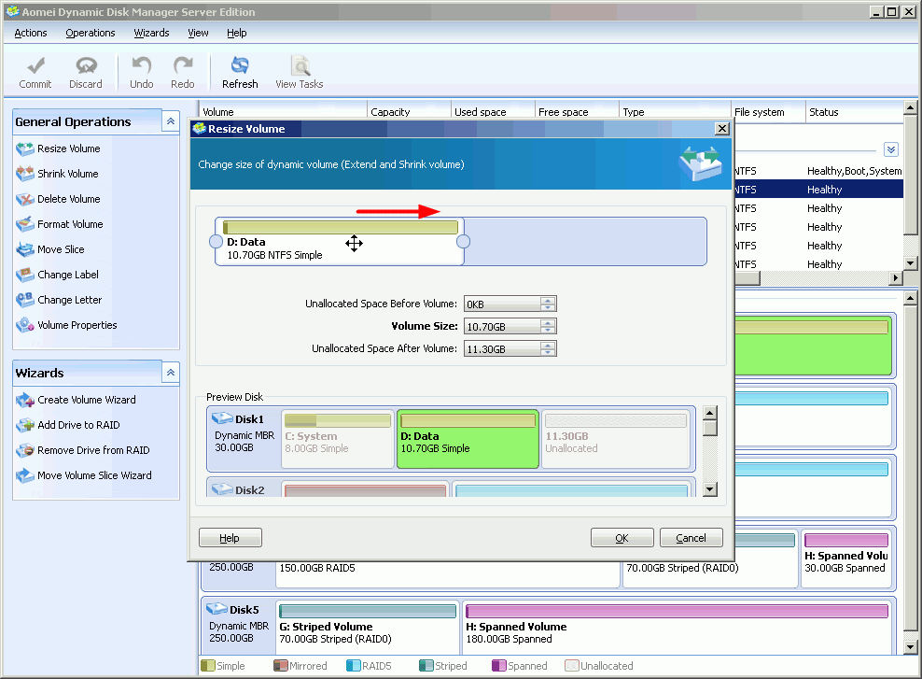Open Volume Properties in the sidebar

(77, 325)
